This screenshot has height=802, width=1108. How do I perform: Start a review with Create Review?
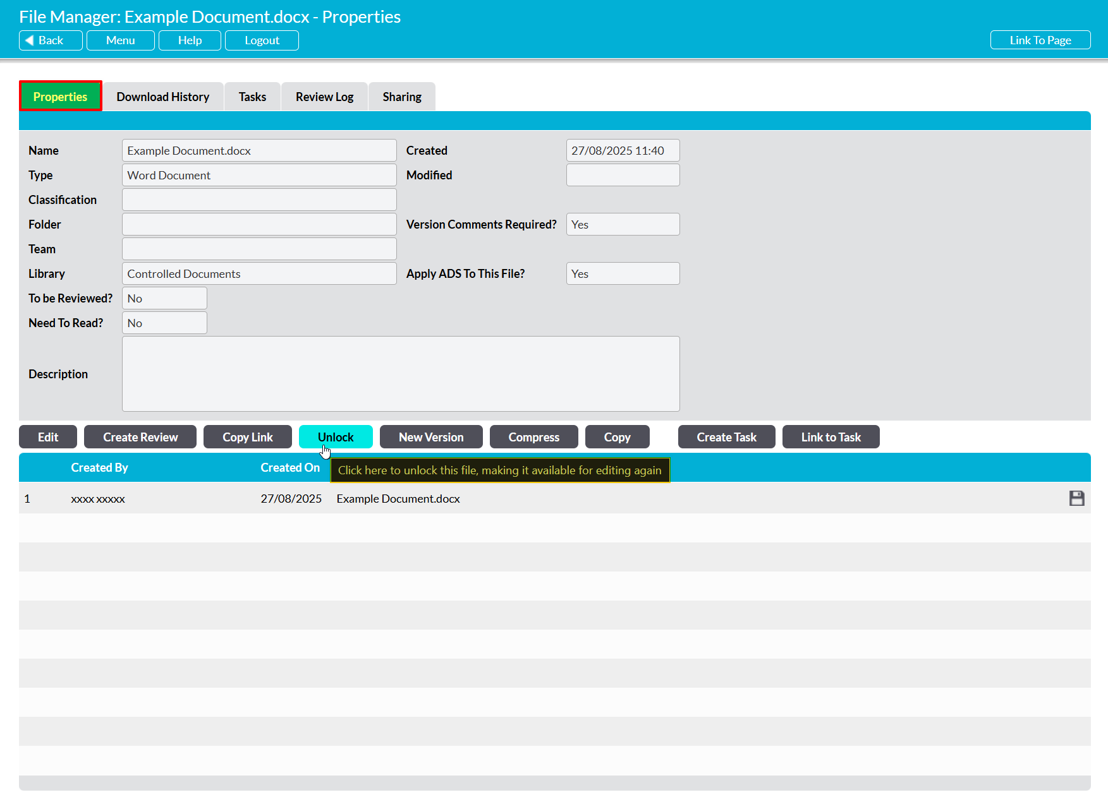tap(140, 437)
